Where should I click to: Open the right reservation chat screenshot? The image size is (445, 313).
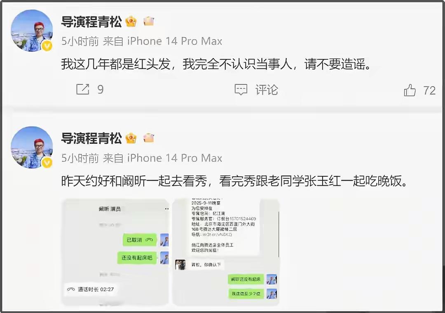[x=226, y=252]
